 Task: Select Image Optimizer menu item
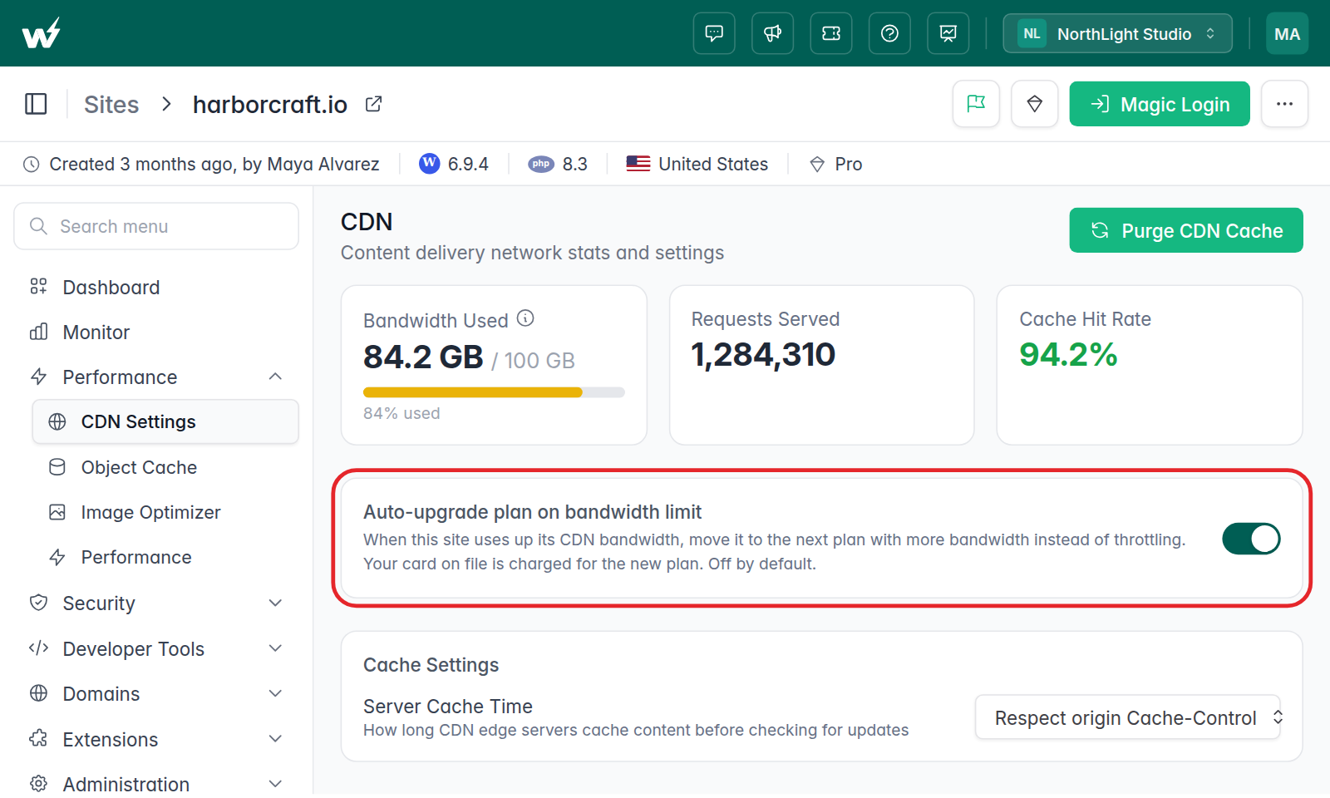coord(165,512)
